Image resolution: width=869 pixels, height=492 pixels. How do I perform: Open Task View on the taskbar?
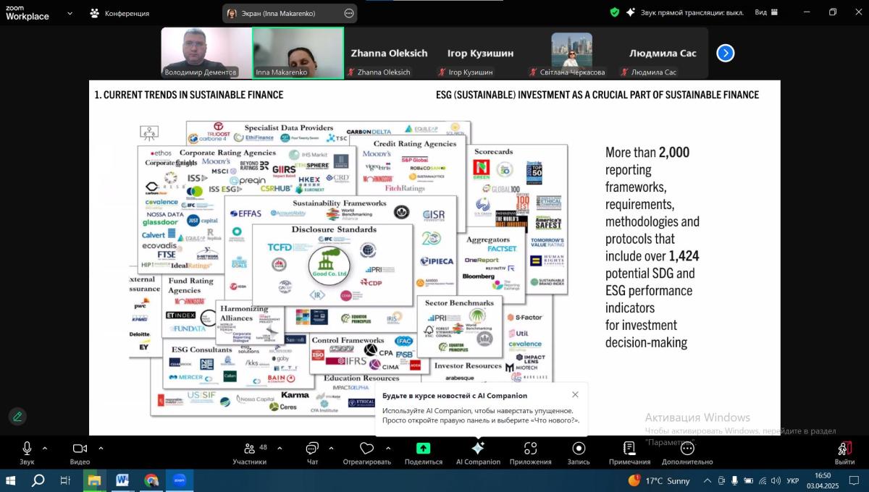pos(65,480)
